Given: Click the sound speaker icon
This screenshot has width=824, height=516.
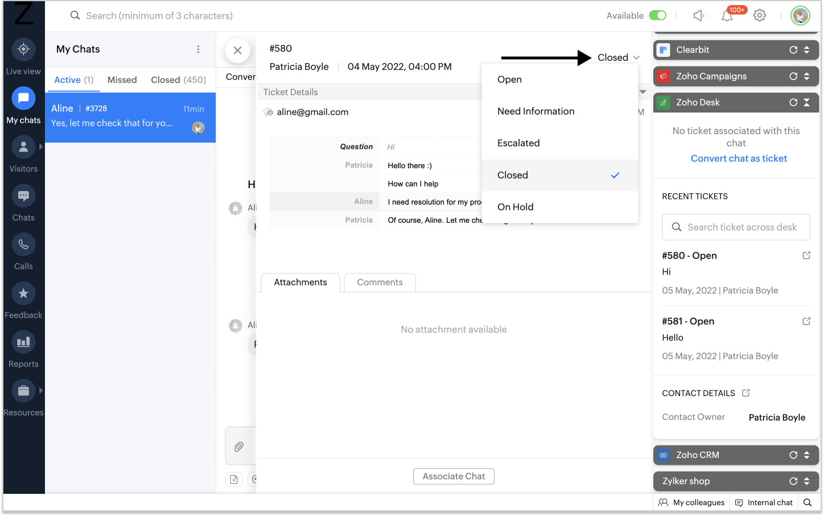Looking at the screenshot, I should coord(699,16).
